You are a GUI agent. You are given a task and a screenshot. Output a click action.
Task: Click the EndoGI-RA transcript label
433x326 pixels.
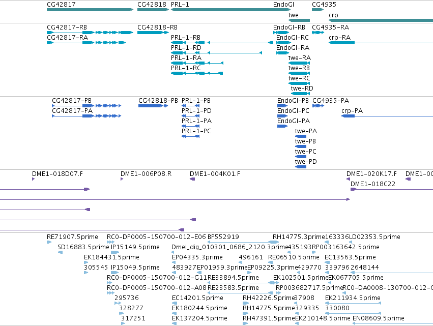[x=293, y=48]
